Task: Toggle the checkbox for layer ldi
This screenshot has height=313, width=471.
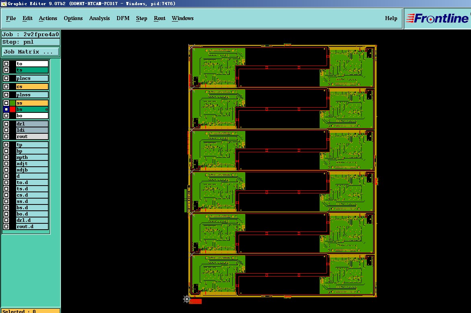Action: click(x=6, y=130)
